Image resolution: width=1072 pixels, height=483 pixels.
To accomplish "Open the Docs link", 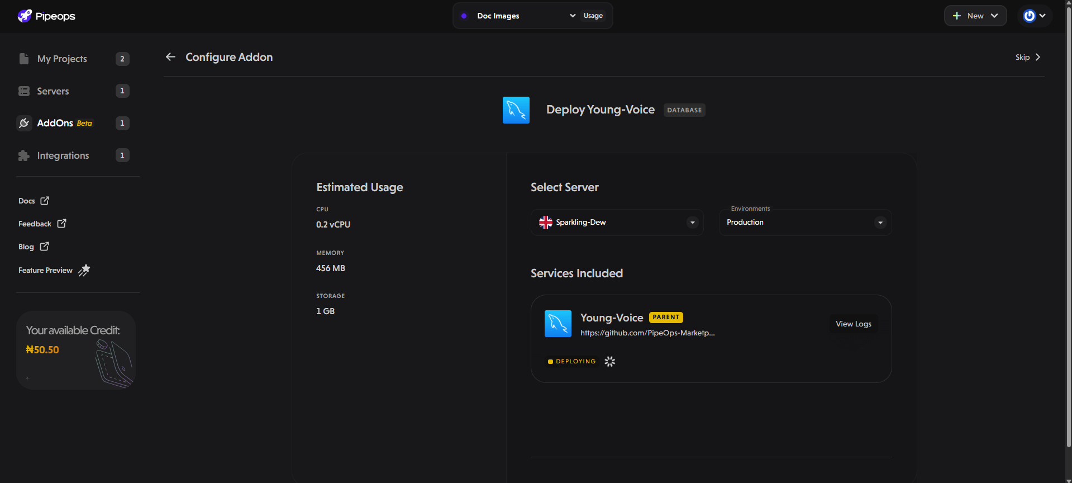I will [x=27, y=201].
